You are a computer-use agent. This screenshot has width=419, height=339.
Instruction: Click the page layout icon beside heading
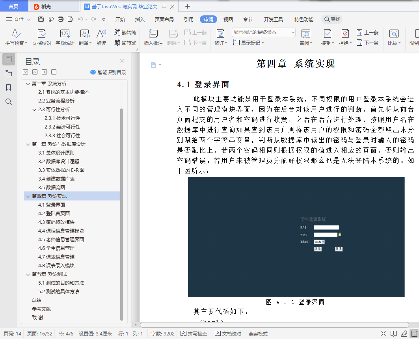point(153,65)
